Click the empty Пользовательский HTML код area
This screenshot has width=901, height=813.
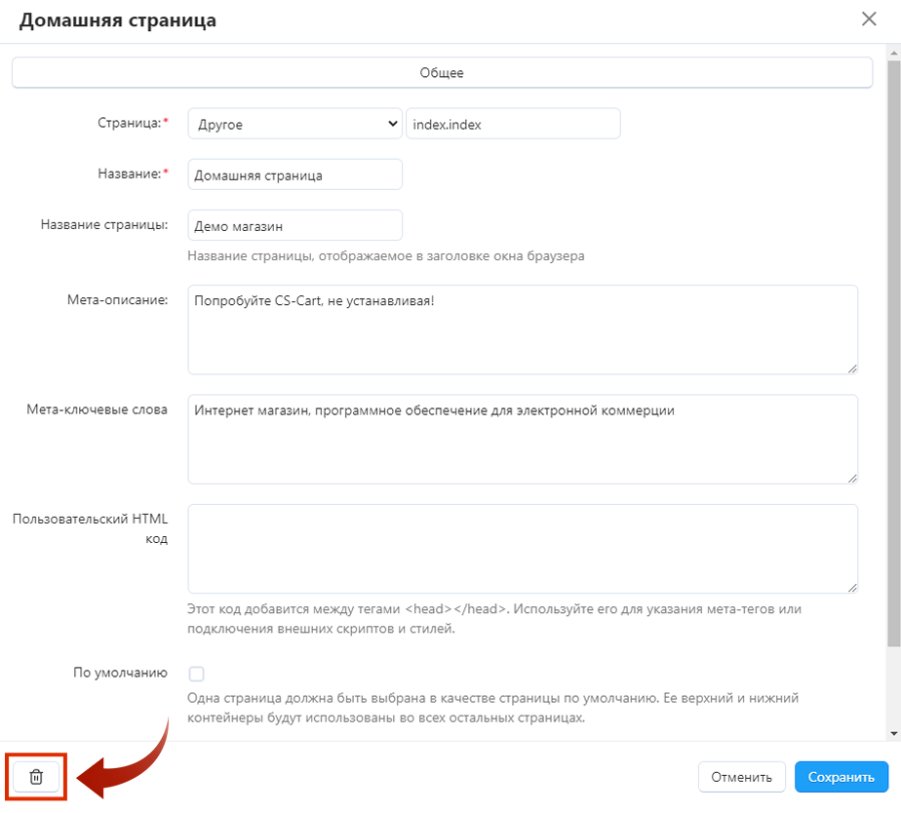coord(523,548)
